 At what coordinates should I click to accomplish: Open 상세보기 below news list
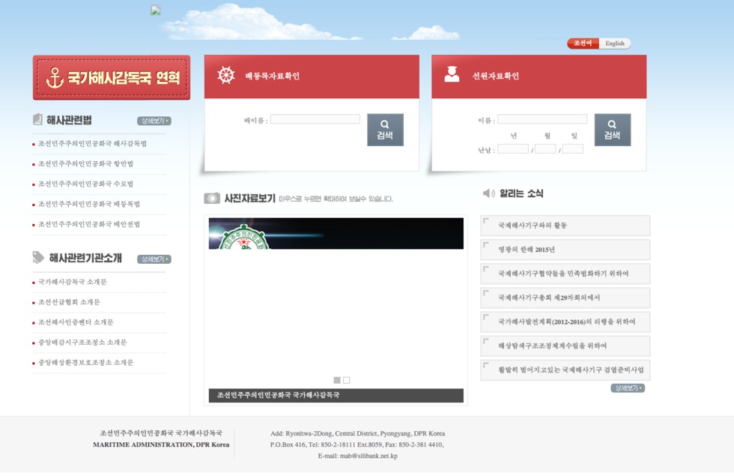pos(628,388)
